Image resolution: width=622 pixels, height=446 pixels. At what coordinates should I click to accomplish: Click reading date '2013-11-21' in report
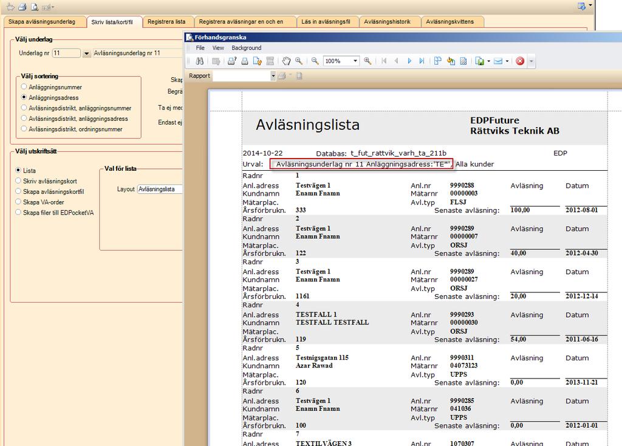582,383
